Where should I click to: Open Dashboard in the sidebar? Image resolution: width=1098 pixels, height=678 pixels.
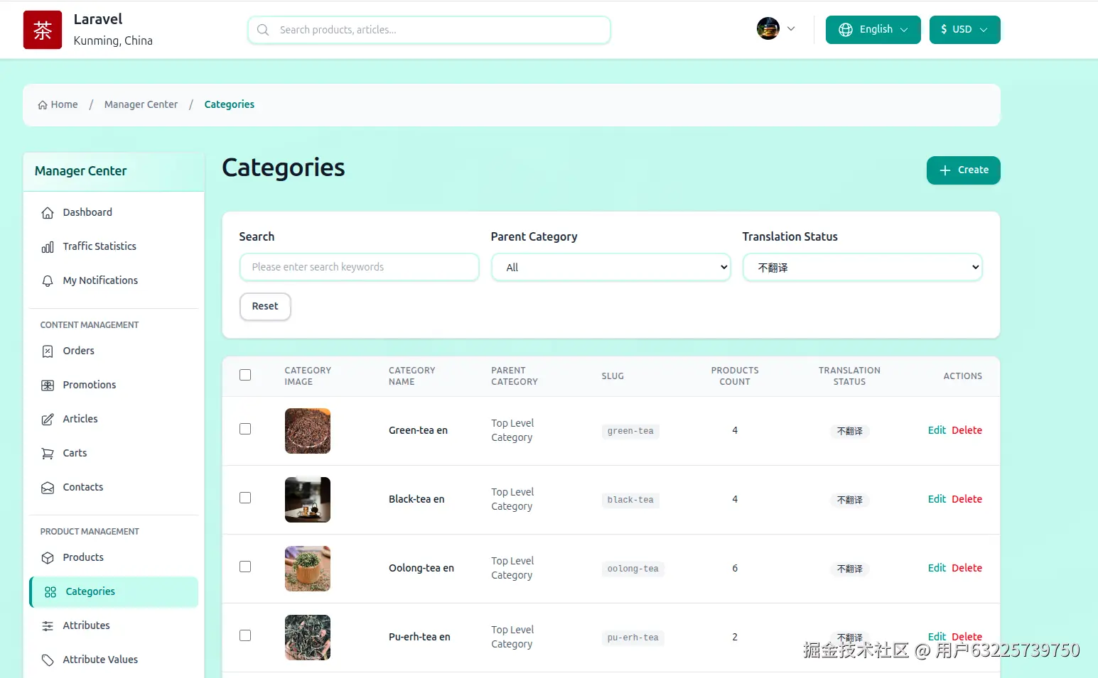pyautogui.click(x=114, y=212)
